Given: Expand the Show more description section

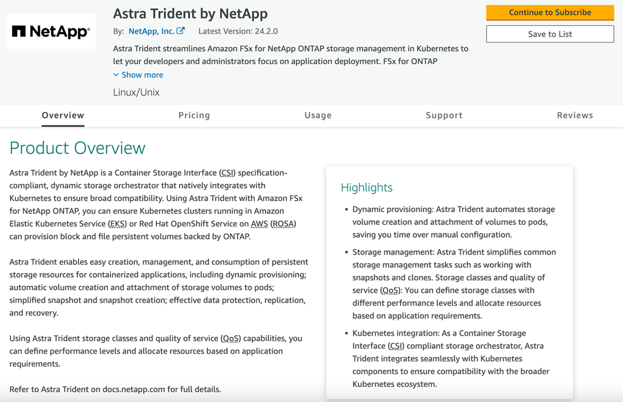Looking at the screenshot, I should click(142, 75).
